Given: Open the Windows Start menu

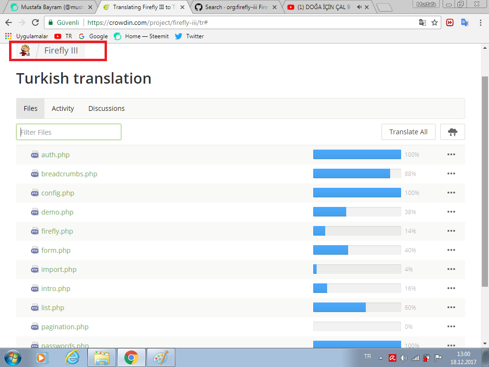Looking at the screenshot, I should [12, 357].
